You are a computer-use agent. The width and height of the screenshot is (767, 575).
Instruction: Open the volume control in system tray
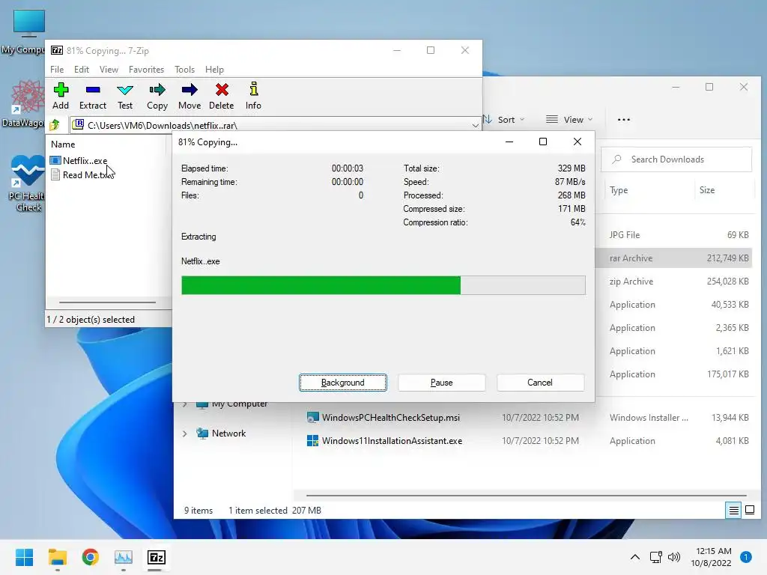click(x=674, y=557)
